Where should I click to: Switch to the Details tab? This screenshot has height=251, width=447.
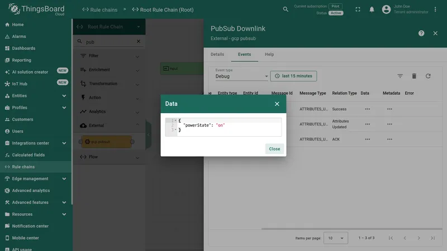click(217, 54)
